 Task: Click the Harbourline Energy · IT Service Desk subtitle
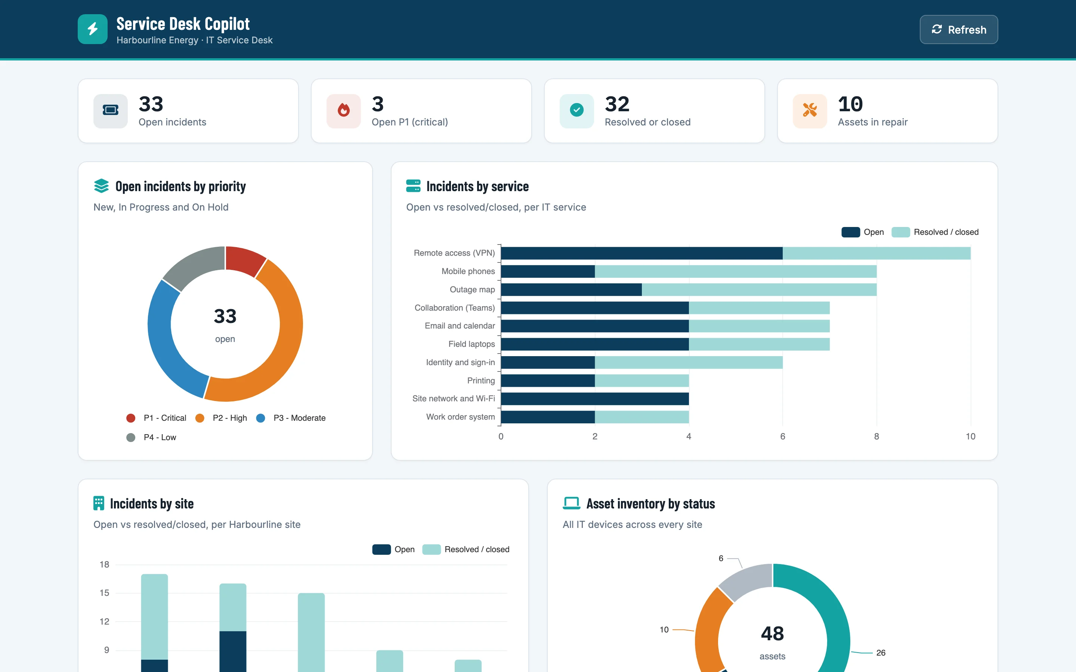[x=194, y=40]
